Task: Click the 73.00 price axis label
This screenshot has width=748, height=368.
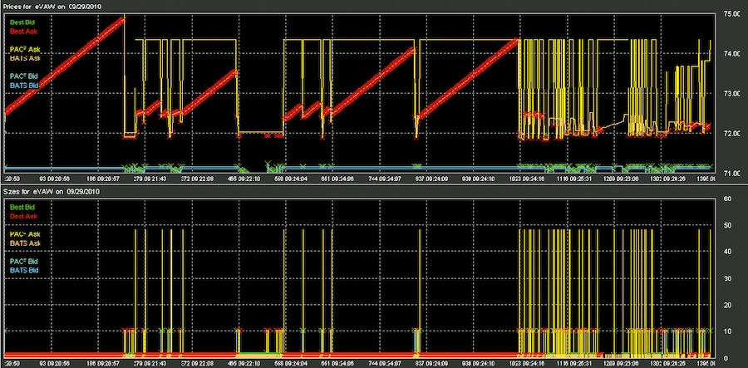Action: 731,94
